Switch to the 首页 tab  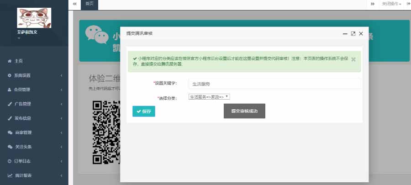(x=90, y=4)
